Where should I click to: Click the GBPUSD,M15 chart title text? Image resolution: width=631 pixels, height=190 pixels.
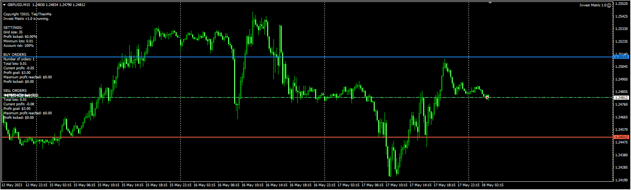click(19, 5)
